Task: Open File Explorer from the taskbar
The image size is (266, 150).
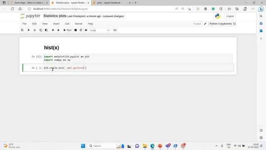Action: pos(145,146)
